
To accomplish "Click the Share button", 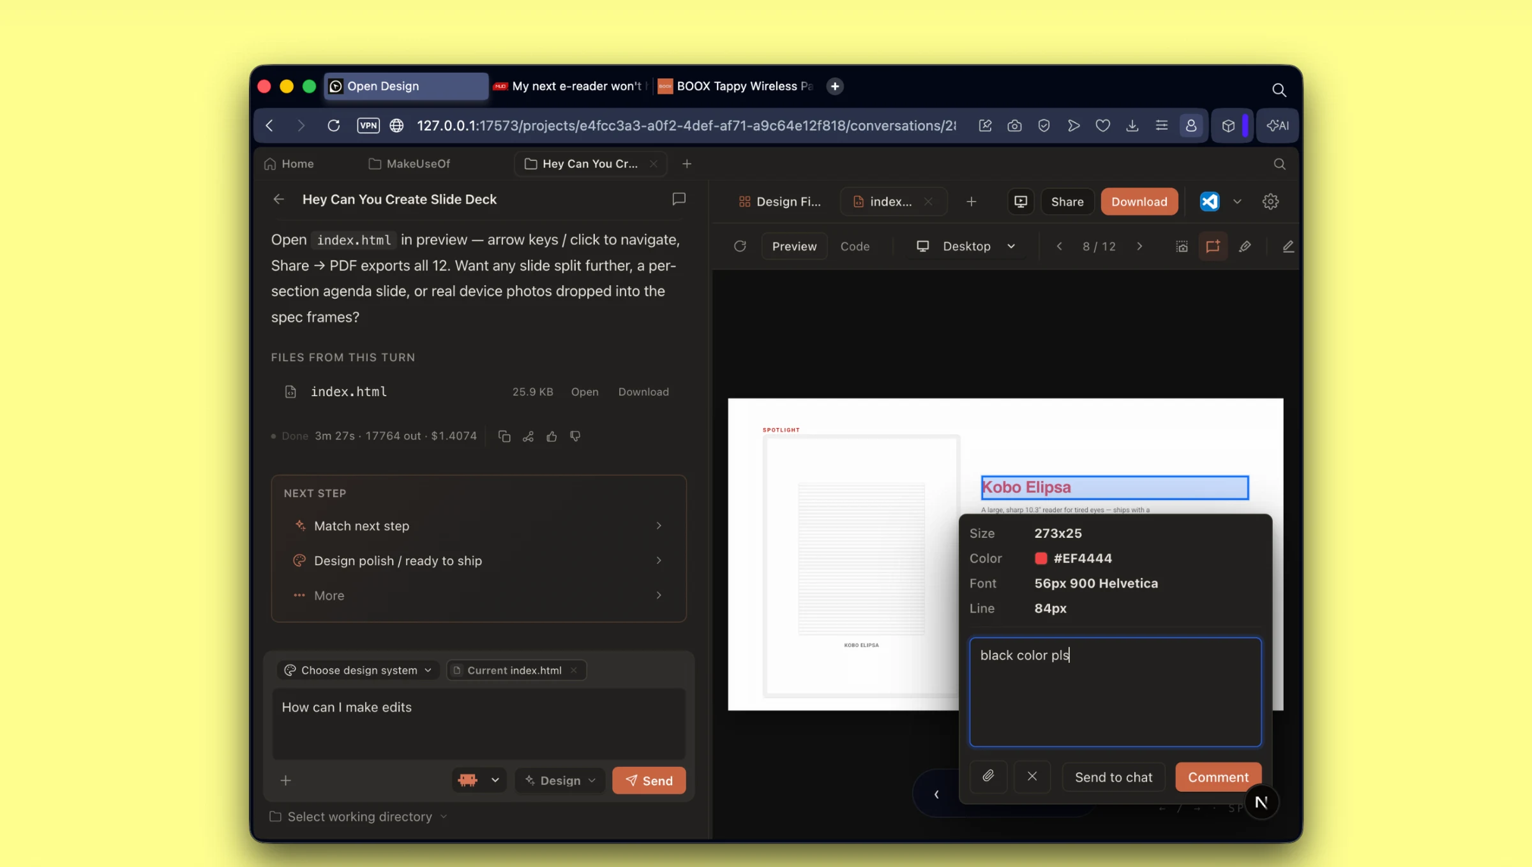I will click(x=1067, y=202).
